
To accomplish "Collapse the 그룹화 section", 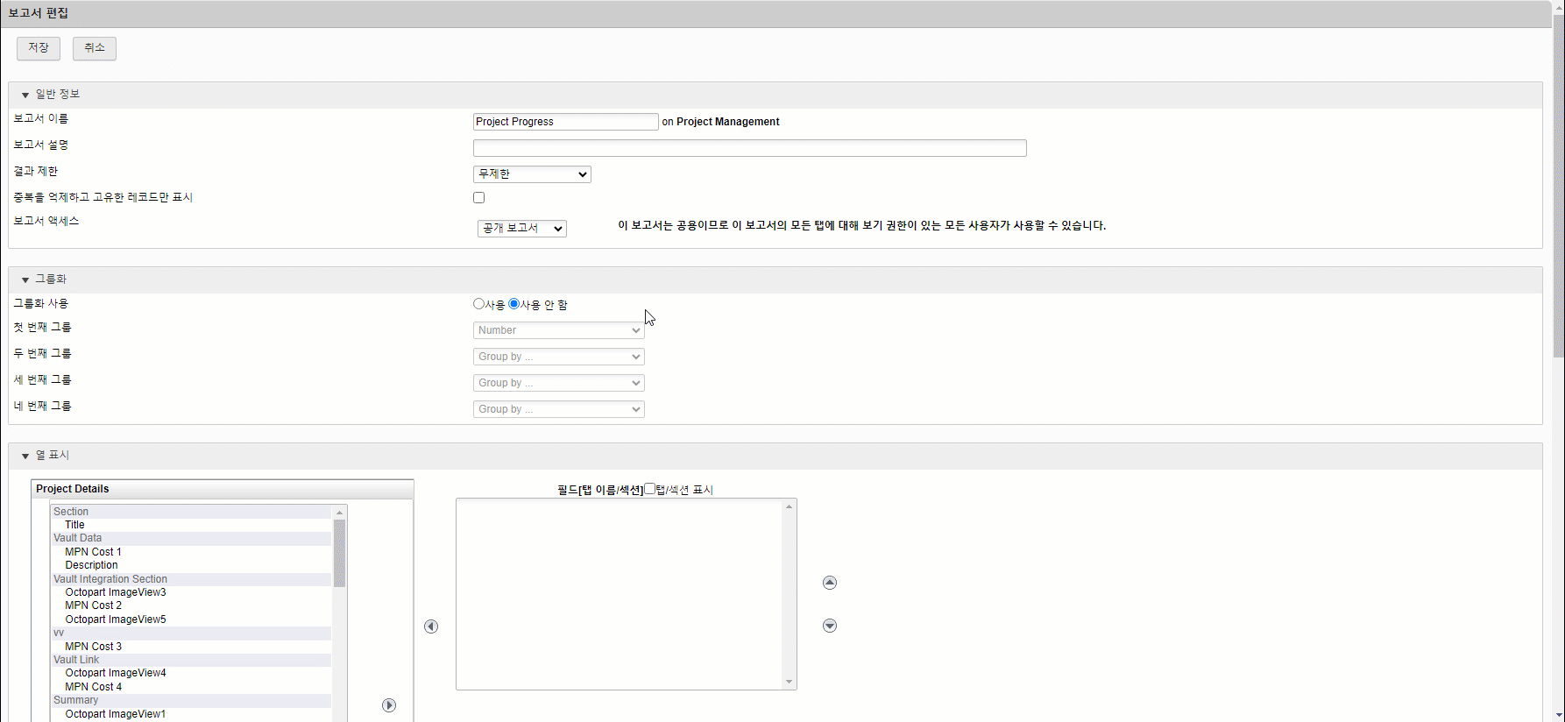I will 25,280.
